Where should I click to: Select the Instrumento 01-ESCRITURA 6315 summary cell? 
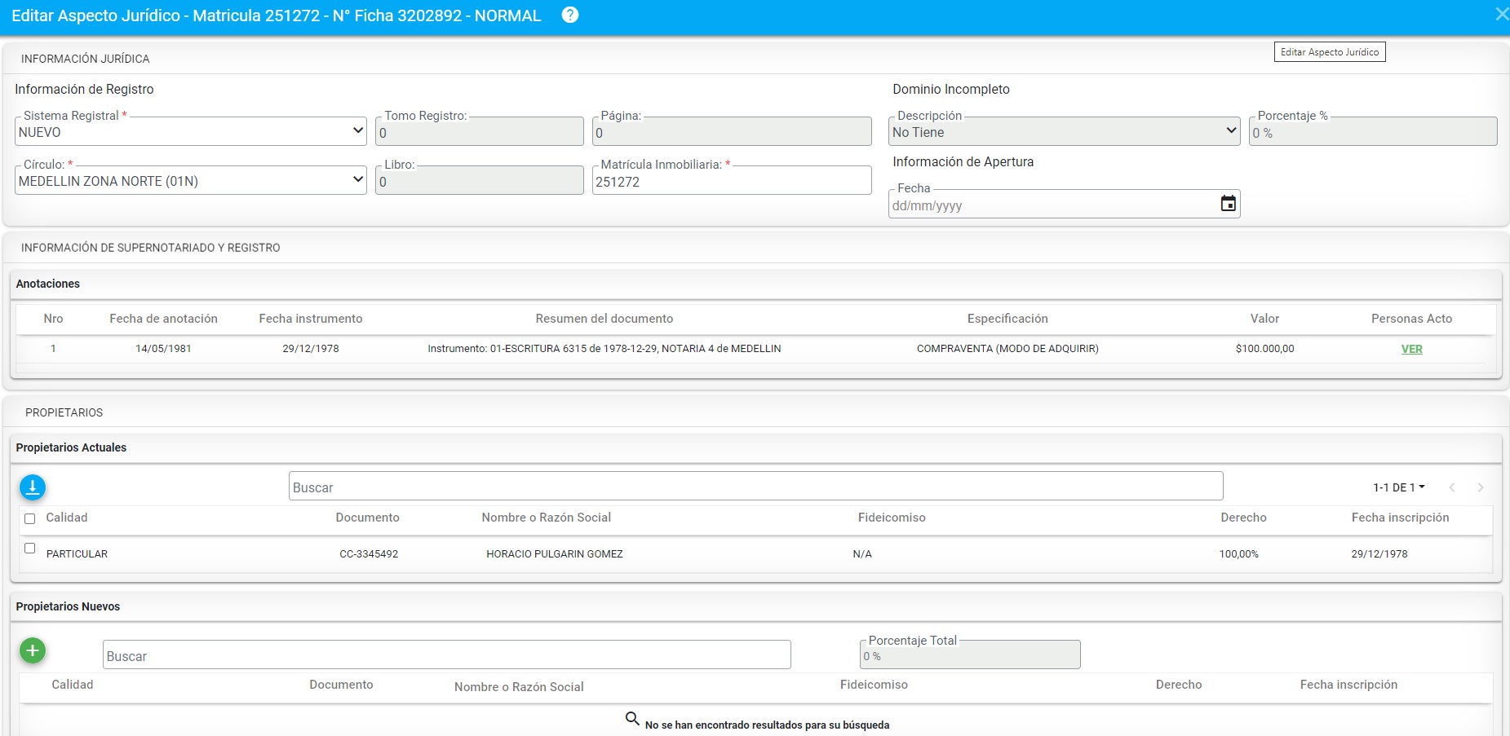tap(604, 349)
